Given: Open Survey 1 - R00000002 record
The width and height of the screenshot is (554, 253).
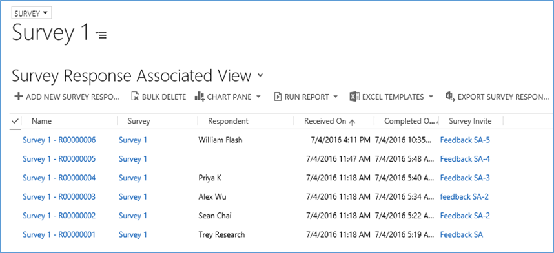Looking at the screenshot, I should (x=59, y=216).
